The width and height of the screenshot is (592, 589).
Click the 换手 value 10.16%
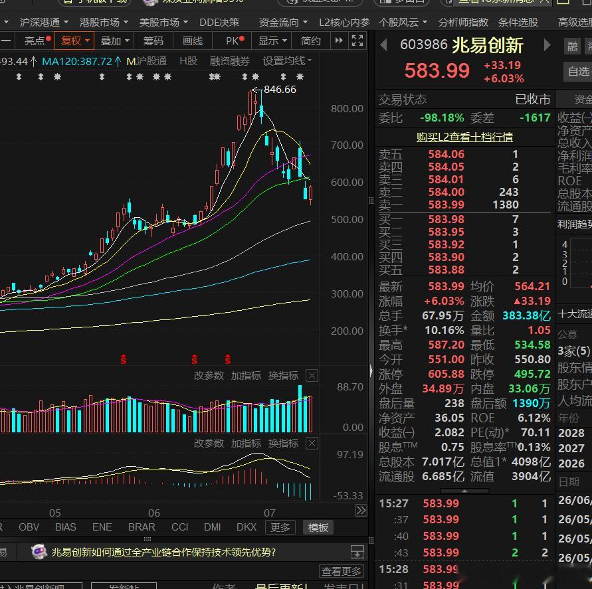[x=444, y=330]
